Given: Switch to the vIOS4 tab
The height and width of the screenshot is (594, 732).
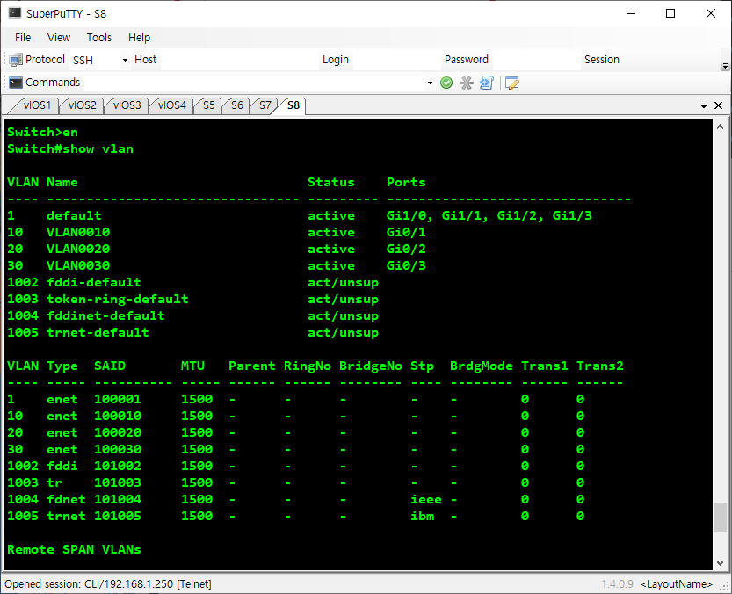Looking at the screenshot, I should pos(171,105).
